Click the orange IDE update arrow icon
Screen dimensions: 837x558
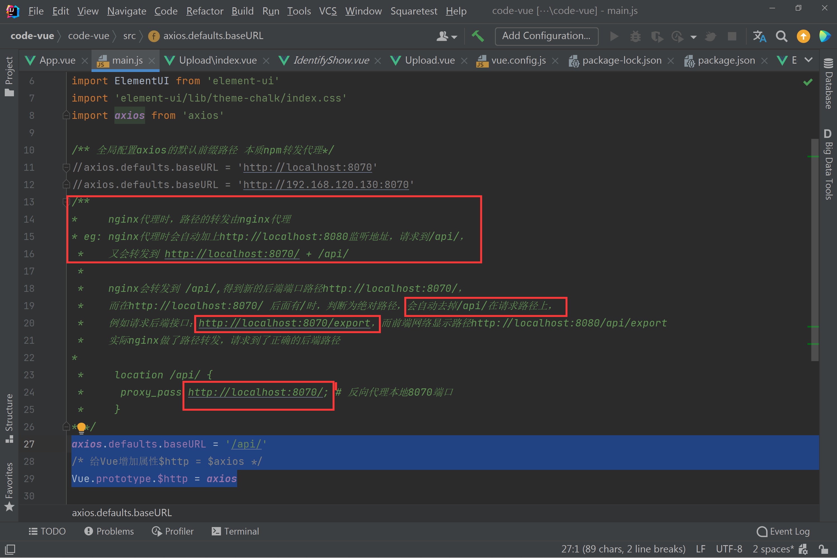point(803,36)
